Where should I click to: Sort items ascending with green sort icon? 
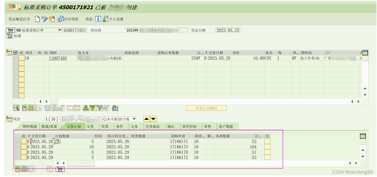(85, 108)
